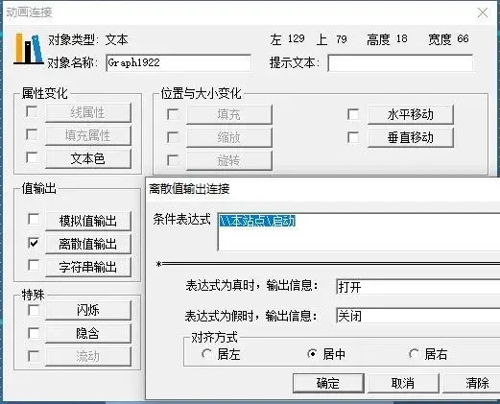Open the 字符串输出 button
The width and height of the screenshot is (500, 404).
pyautogui.click(x=88, y=267)
